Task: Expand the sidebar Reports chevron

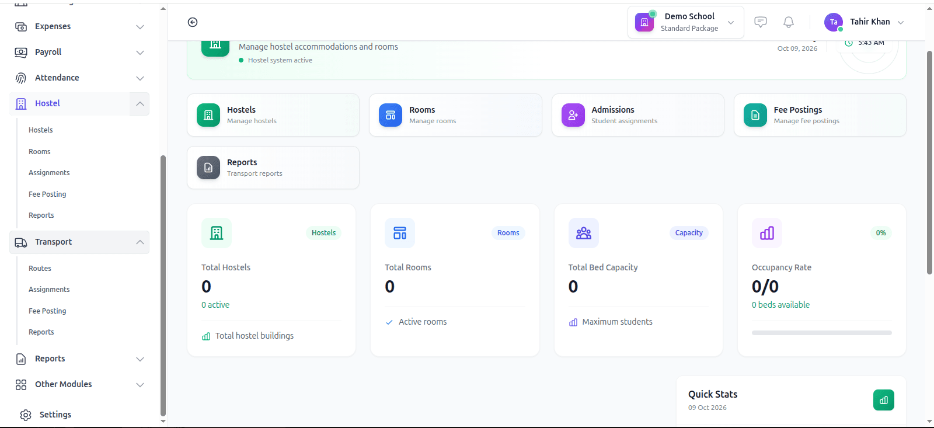Action: point(140,359)
